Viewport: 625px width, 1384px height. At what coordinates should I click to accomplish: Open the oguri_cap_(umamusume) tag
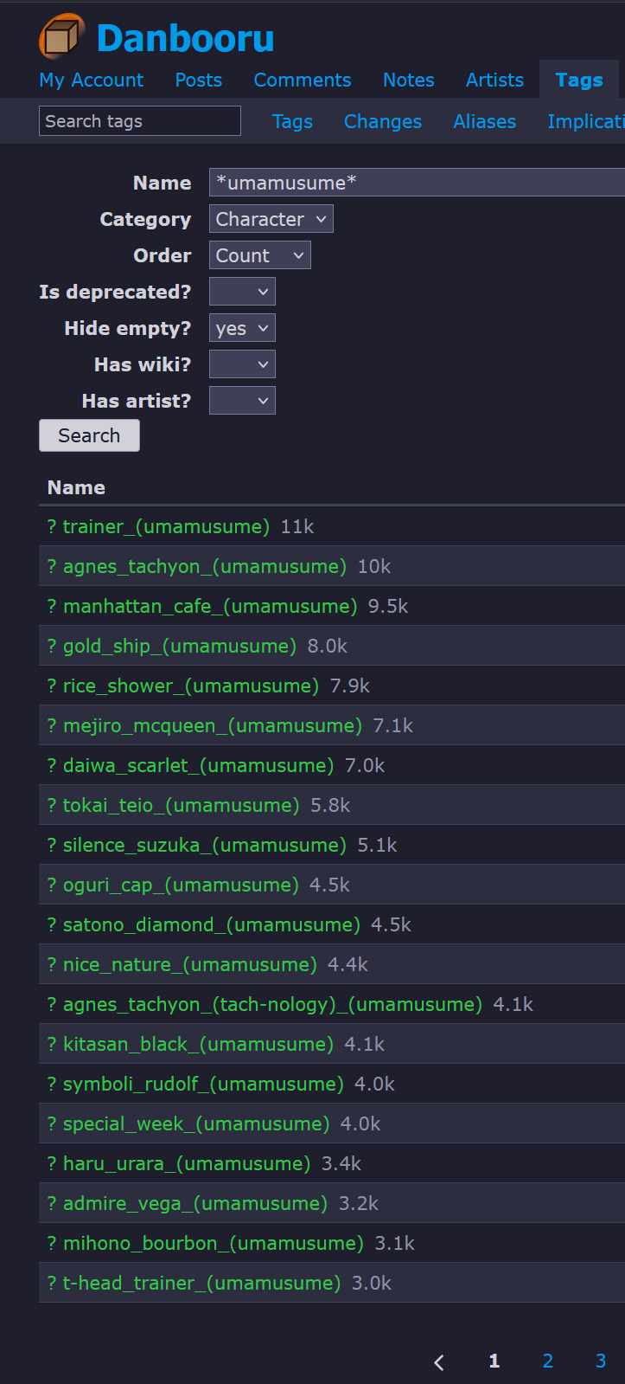tap(181, 885)
